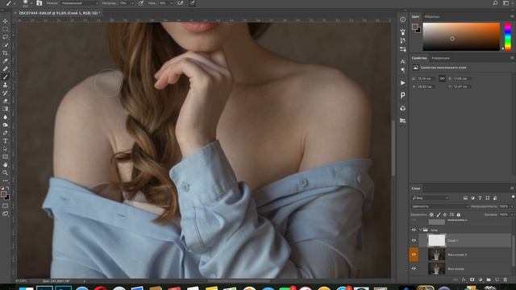The image size is (516, 290).
Task: Select the Rectangular Marquee tool
Action: pyautogui.click(x=6, y=29)
